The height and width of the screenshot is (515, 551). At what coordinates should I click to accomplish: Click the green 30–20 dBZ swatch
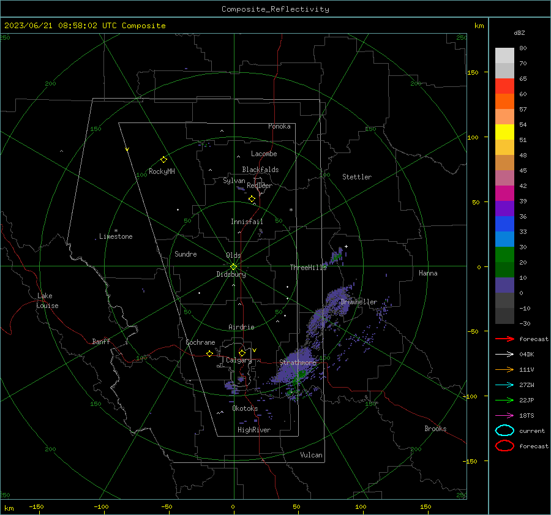coord(504,254)
